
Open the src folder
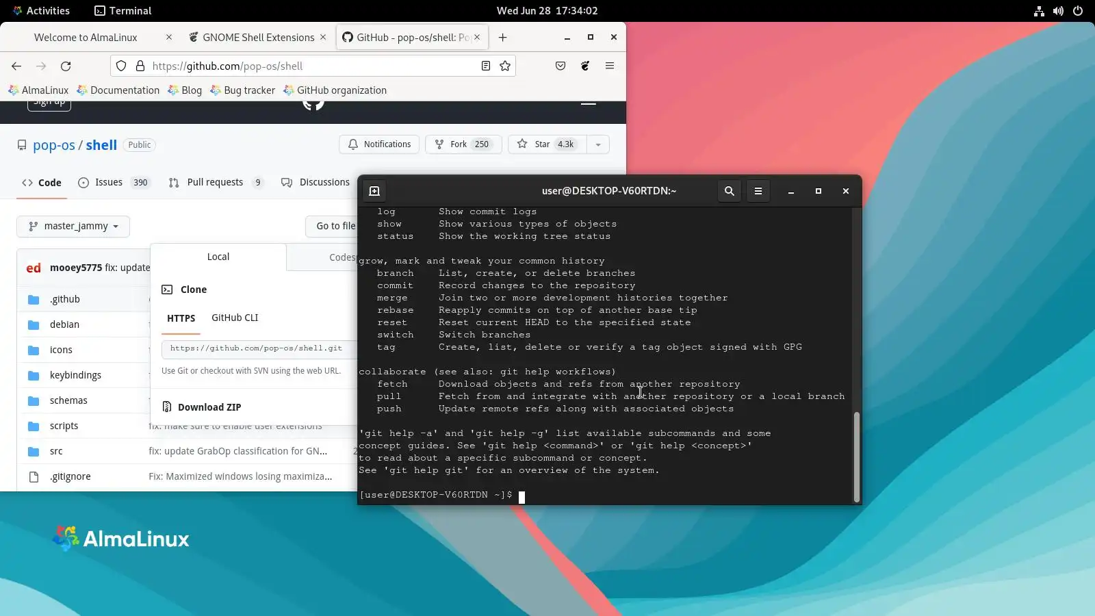coord(56,451)
